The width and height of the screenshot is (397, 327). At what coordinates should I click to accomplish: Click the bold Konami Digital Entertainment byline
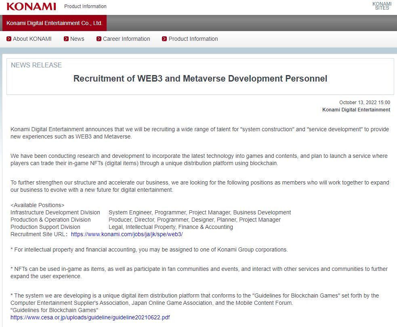(356, 110)
